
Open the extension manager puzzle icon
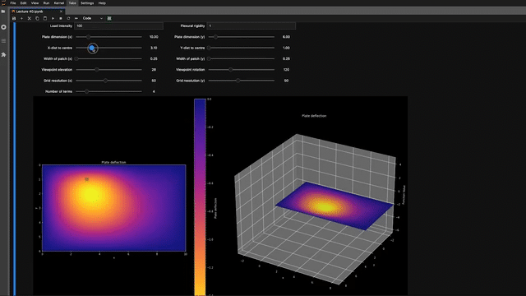pos(3,54)
